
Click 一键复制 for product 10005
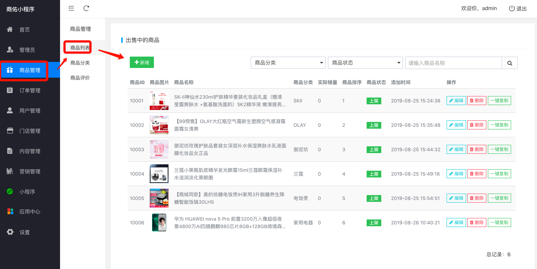tap(499, 198)
